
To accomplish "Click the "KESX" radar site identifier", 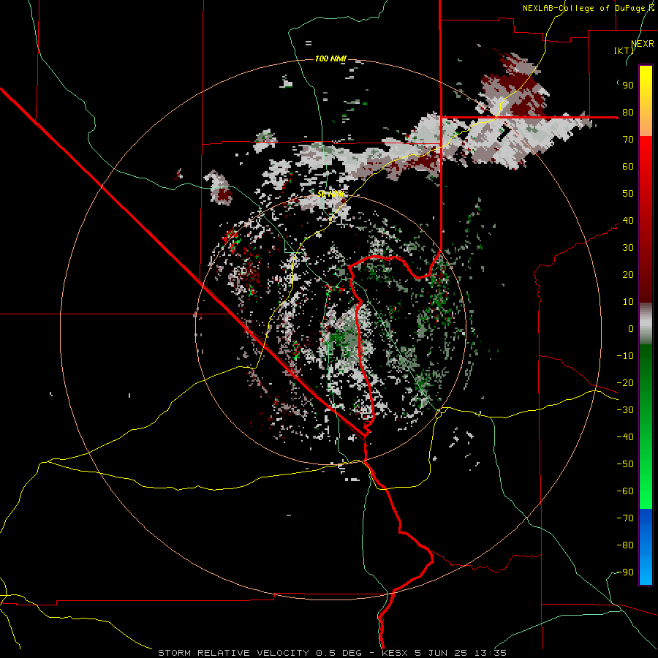I will 396,653.
